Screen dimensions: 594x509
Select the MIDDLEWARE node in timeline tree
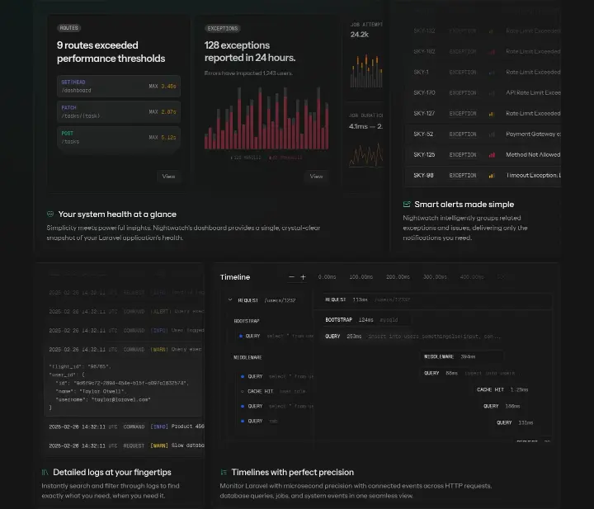247,357
